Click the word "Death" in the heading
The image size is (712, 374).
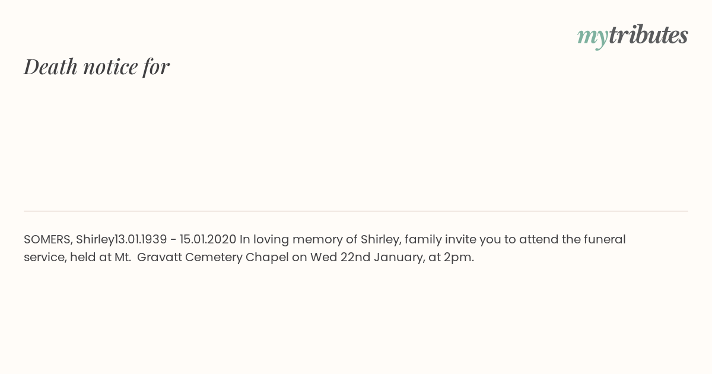click(51, 66)
